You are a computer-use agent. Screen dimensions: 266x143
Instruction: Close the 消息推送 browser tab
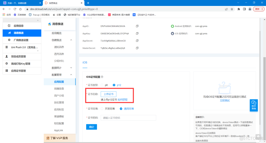(x=82, y=3)
